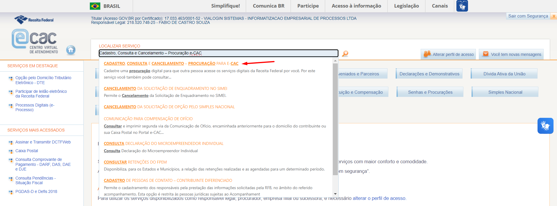Click bullet icon beside PGDAS-D e Defis 2018
The width and height of the screenshot is (557, 206).
point(11,192)
